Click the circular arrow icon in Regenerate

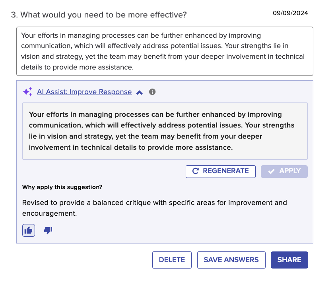pos(195,171)
